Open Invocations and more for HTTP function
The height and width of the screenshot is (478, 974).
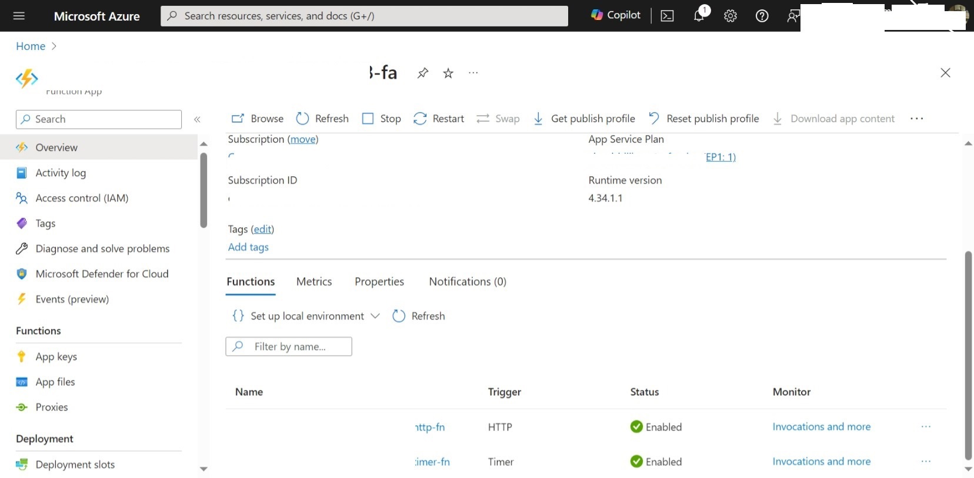(x=822, y=427)
